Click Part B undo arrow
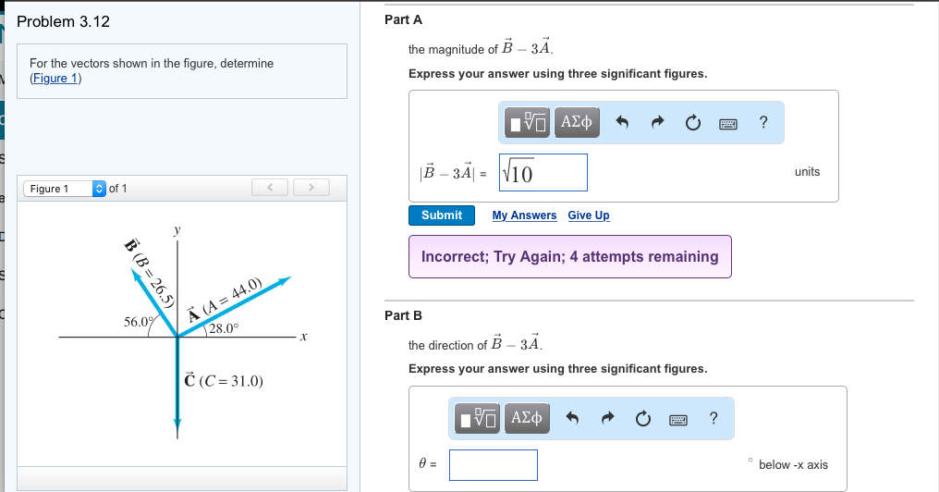 (572, 418)
